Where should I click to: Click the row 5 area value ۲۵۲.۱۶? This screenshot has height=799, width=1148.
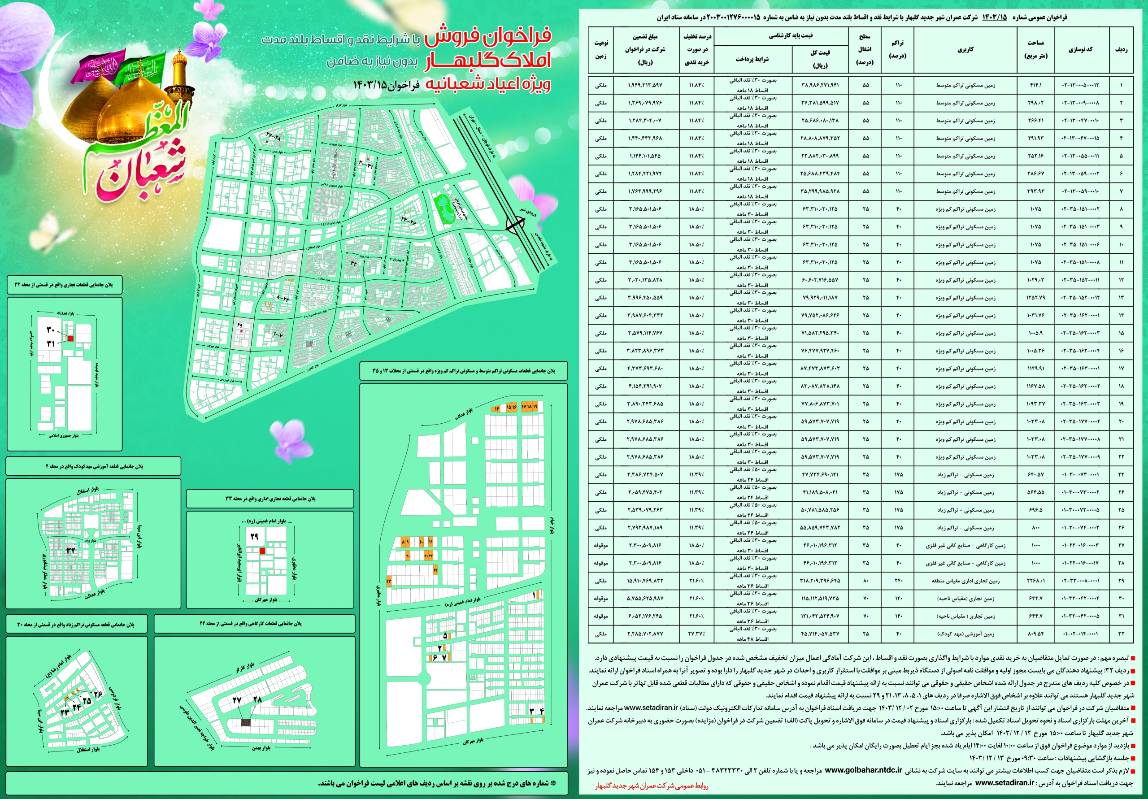(x=1035, y=156)
